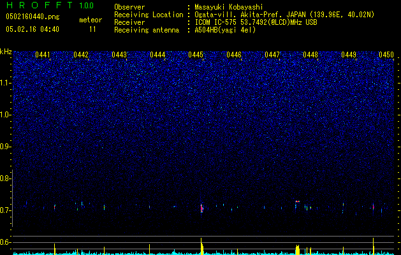Image resolution: width=401 pixels, height=255 pixels.
Task: Click the strong meteor echo at 0445
Action: [201, 208]
